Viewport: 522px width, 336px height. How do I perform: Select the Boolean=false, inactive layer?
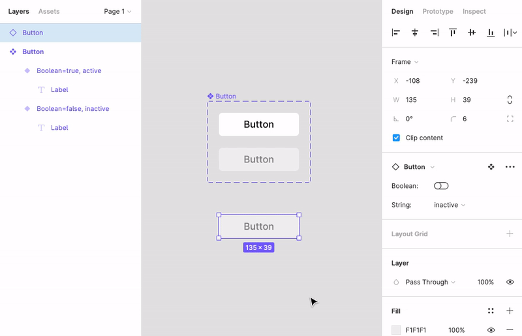[72, 109]
